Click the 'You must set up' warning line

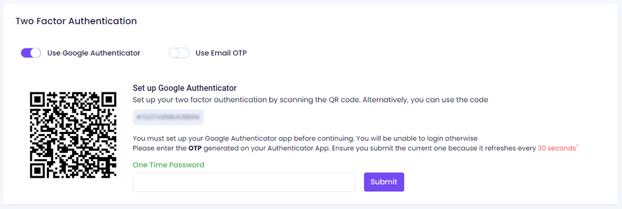[305, 138]
